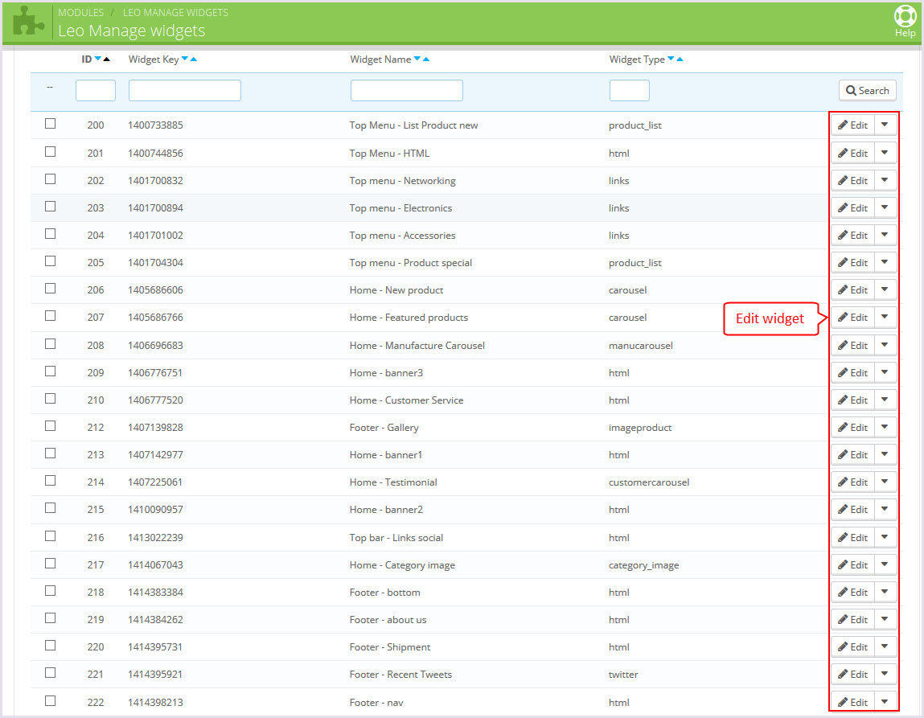
Task: Sort Widget Type ascending arrow
Action: [680, 59]
